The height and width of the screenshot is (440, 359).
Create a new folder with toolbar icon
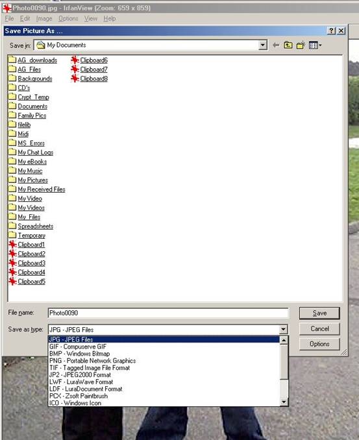tap(301, 45)
